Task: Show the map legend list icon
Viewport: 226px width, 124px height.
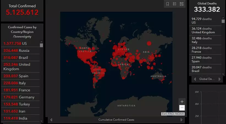Action: click(175, 4)
